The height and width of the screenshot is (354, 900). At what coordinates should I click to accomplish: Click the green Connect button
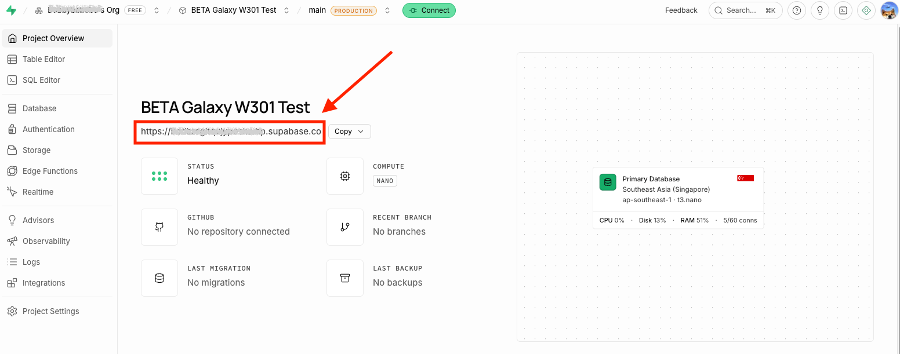click(429, 10)
